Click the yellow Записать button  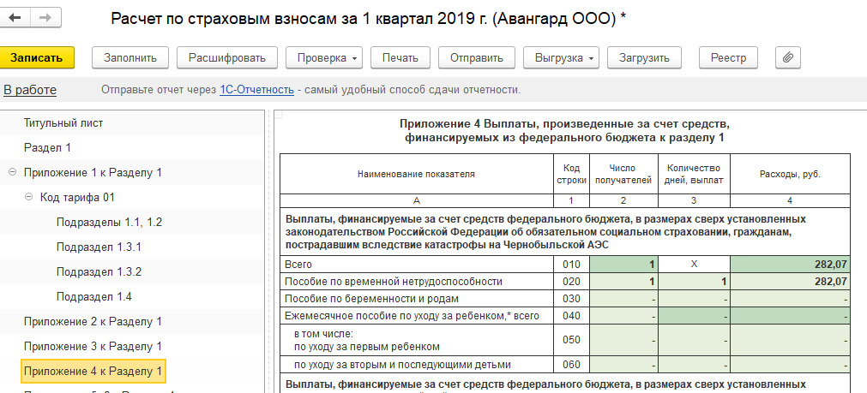coord(36,58)
